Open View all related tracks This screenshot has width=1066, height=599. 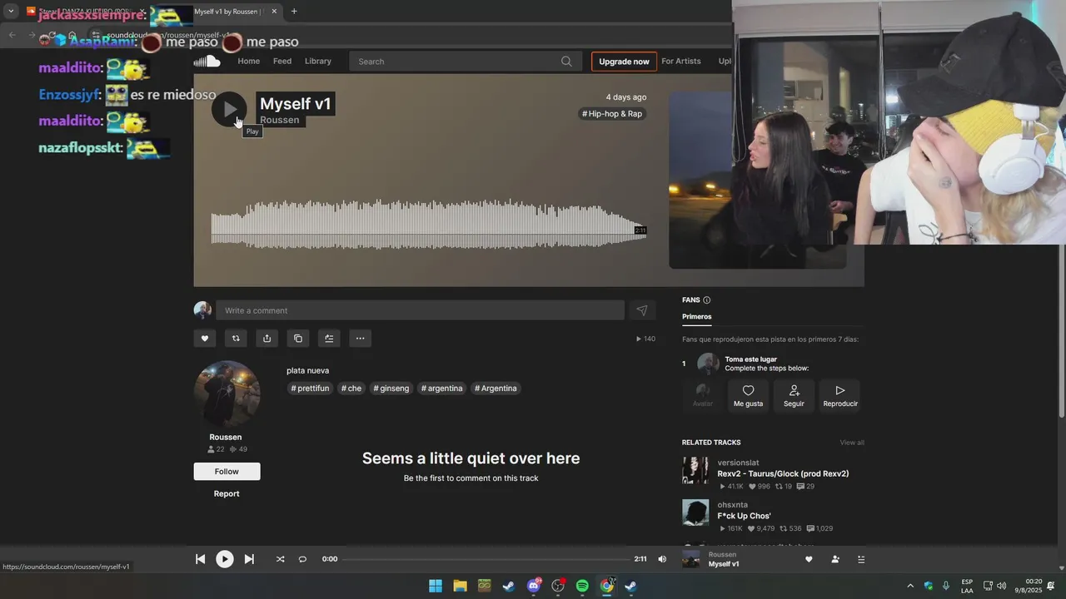point(852,443)
